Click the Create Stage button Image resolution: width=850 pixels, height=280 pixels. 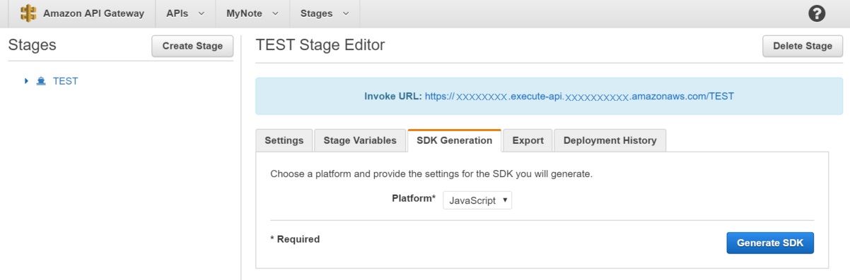click(192, 46)
